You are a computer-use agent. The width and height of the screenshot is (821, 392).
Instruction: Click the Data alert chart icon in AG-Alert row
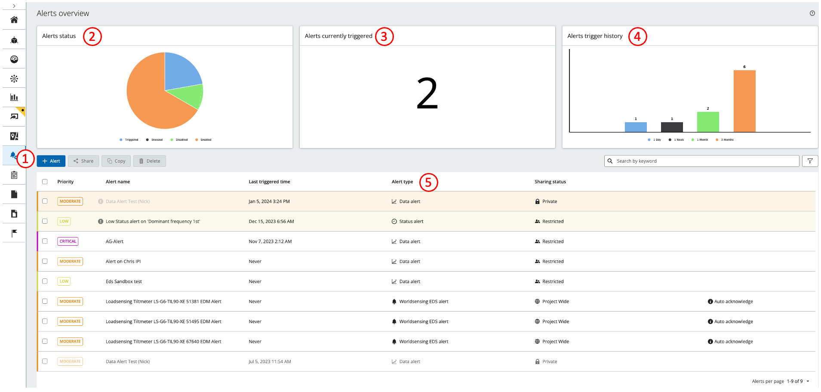[x=394, y=241]
